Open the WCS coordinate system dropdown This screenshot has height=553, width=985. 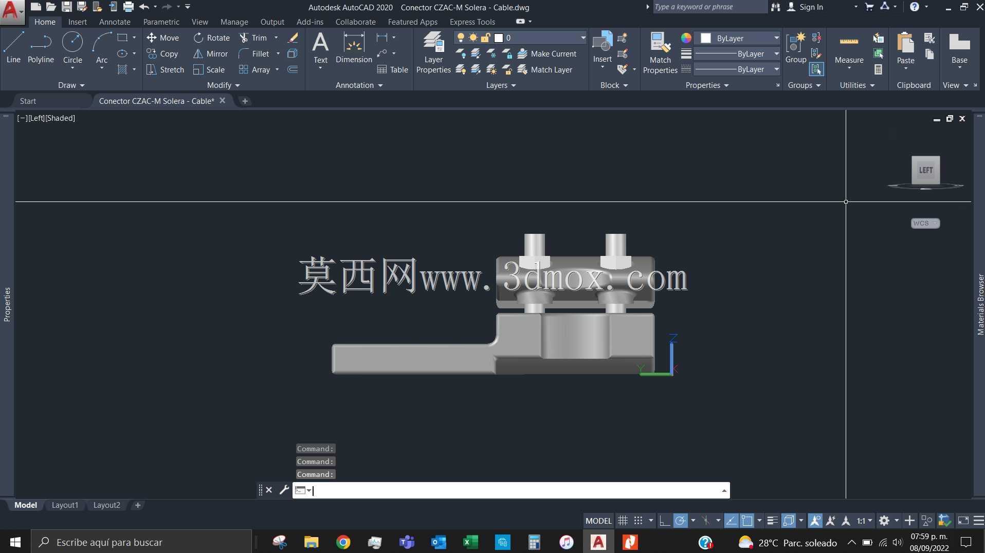pyautogui.click(x=925, y=223)
